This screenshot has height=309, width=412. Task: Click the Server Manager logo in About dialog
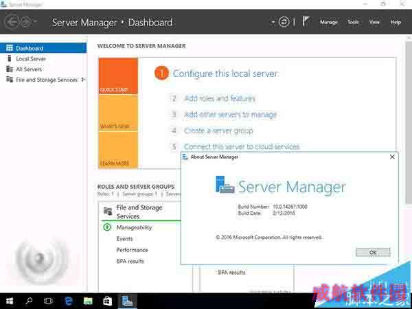click(225, 185)
